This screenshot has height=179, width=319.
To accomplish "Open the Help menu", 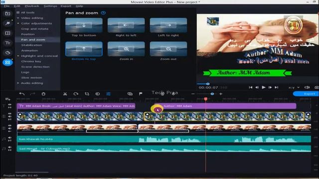I will coord(79,6).
